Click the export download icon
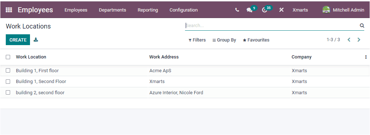The width and height of the screenshot is (370, 135). [x=36, y=40]
